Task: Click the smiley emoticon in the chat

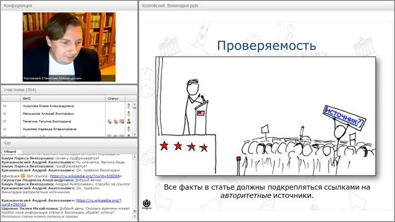Action: pos(23,176)
